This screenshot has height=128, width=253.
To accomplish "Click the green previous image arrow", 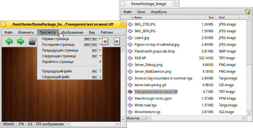I will 9,41.
